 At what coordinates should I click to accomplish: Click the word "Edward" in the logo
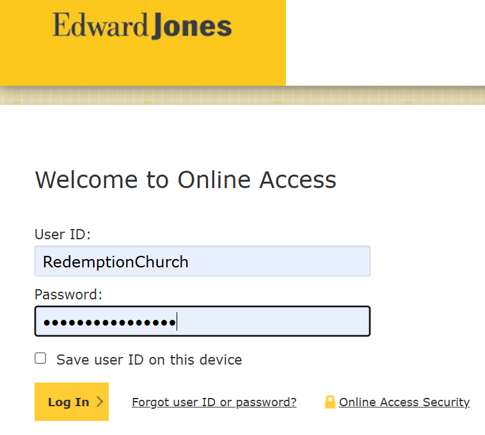[x=100, y=27]
